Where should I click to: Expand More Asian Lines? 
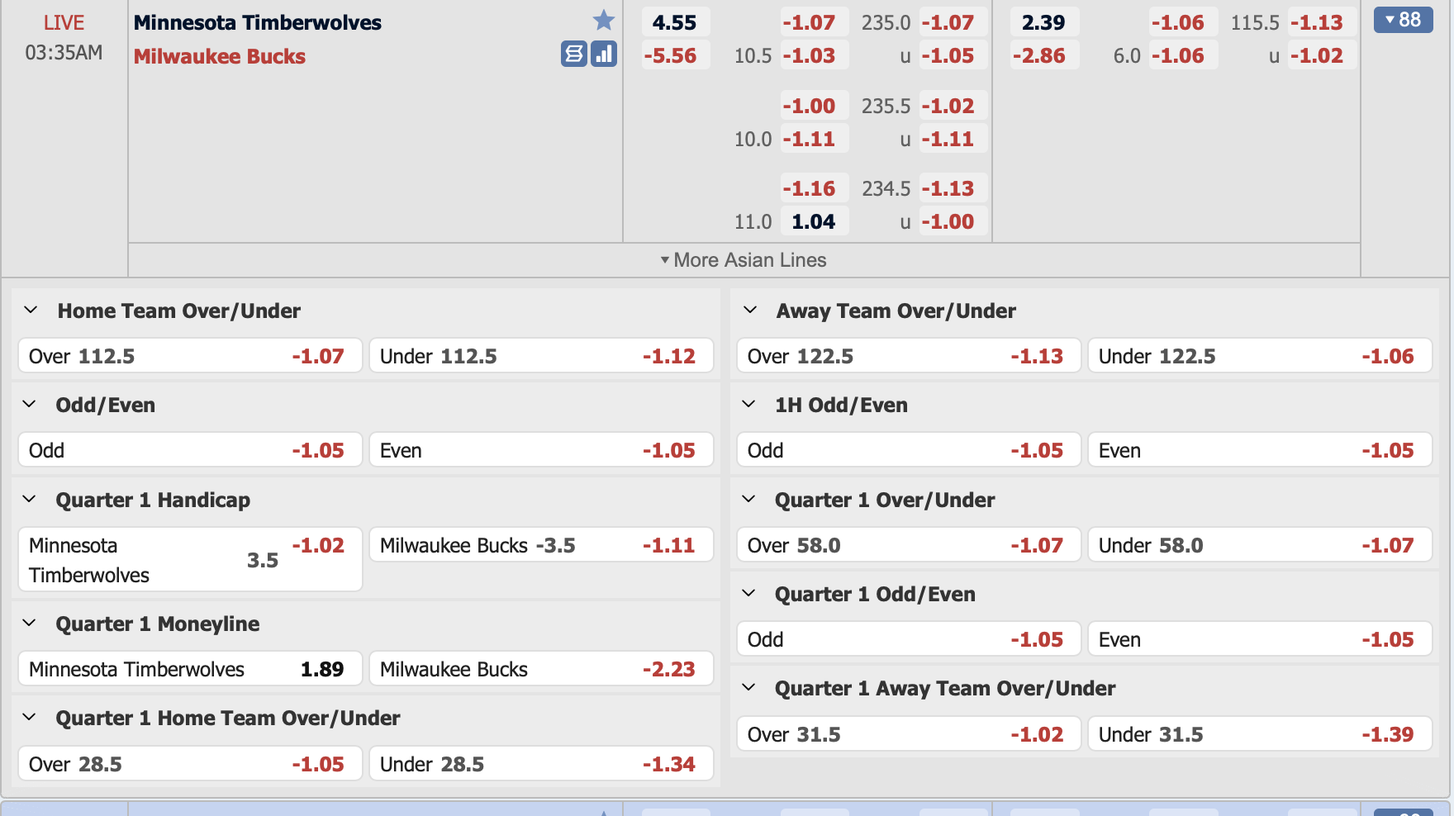pos(744,260)
